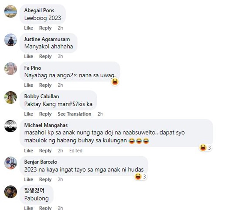Click See Translation under Bobby Cabillan's comment
Screen dimensions: 228x210
click(x=74, y=114)
